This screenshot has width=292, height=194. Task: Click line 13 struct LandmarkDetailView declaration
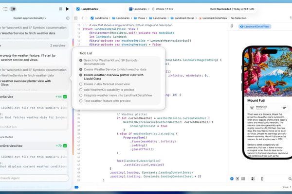[110, 29]
